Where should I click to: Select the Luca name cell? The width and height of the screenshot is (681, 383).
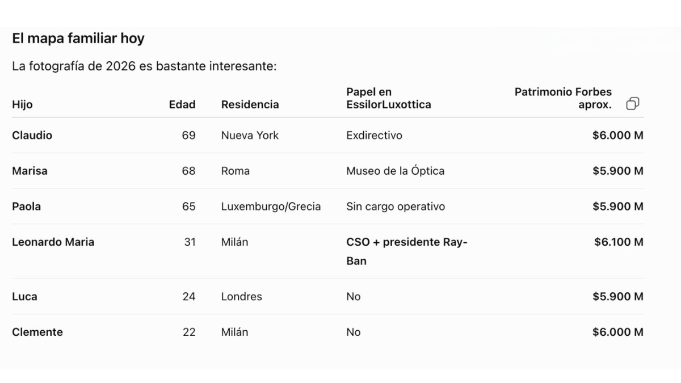[x=24, y=297]
